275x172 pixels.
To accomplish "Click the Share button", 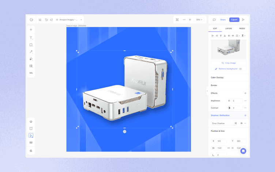I will tap(223, 20).
